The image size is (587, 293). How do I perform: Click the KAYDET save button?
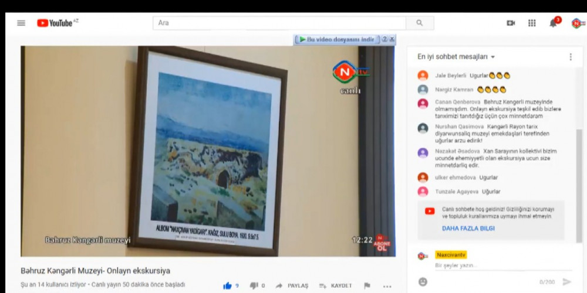[x=335, y=286]
